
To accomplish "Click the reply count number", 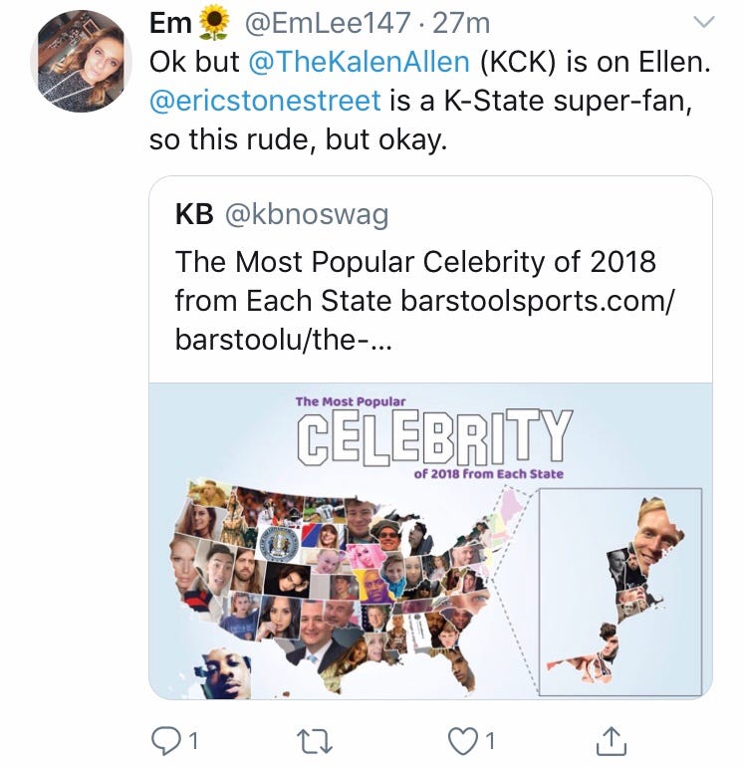I will click(193, 740).
